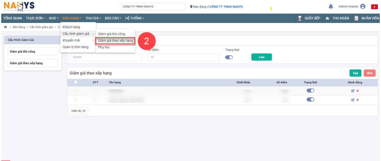Toggle status switch of first ranking row
Screen dimensions: 381x161
coord(310,91)
